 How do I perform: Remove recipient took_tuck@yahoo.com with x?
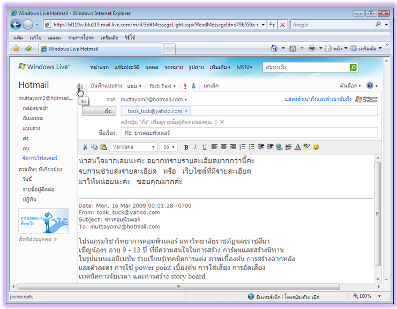pyautogui.click(x=186, y=111)
